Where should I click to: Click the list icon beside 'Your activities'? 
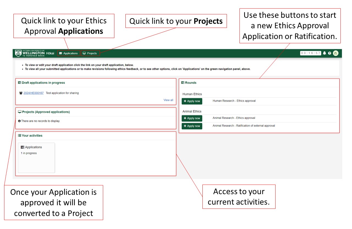click(x=20, y=136)
